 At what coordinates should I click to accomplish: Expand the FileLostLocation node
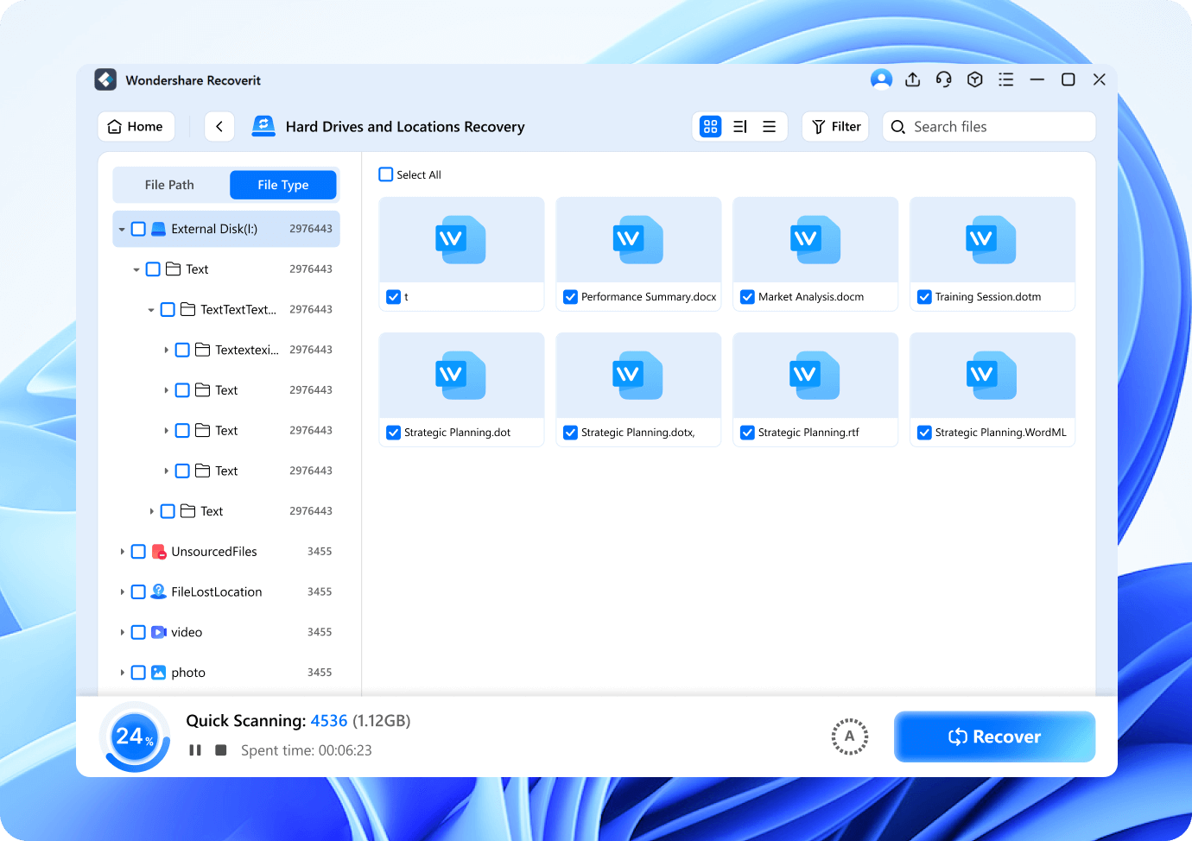pos(122,591)
